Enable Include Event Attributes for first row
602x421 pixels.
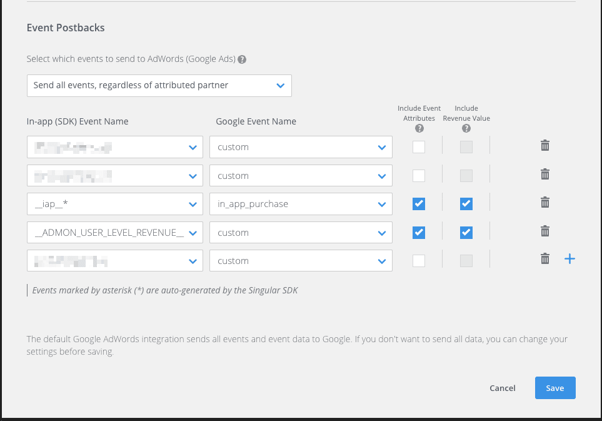419,147
